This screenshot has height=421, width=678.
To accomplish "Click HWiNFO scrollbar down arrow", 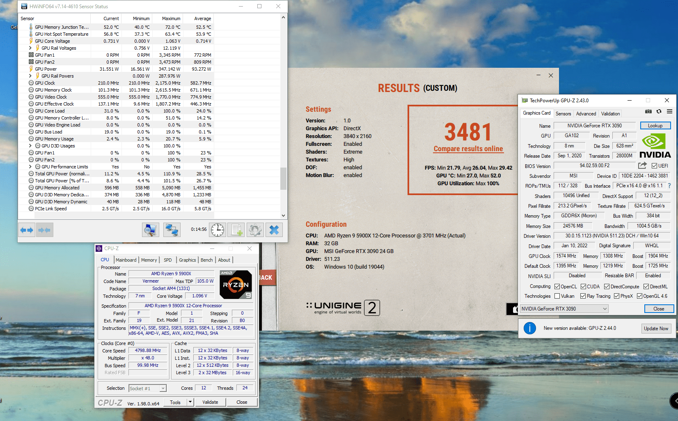I will click(x=283, y=216).
